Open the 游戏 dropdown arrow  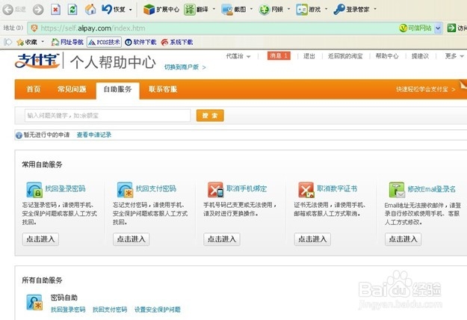click(x=326, y=9)
